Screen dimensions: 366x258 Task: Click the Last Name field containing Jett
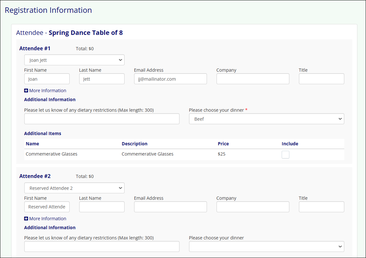[102, 79]
